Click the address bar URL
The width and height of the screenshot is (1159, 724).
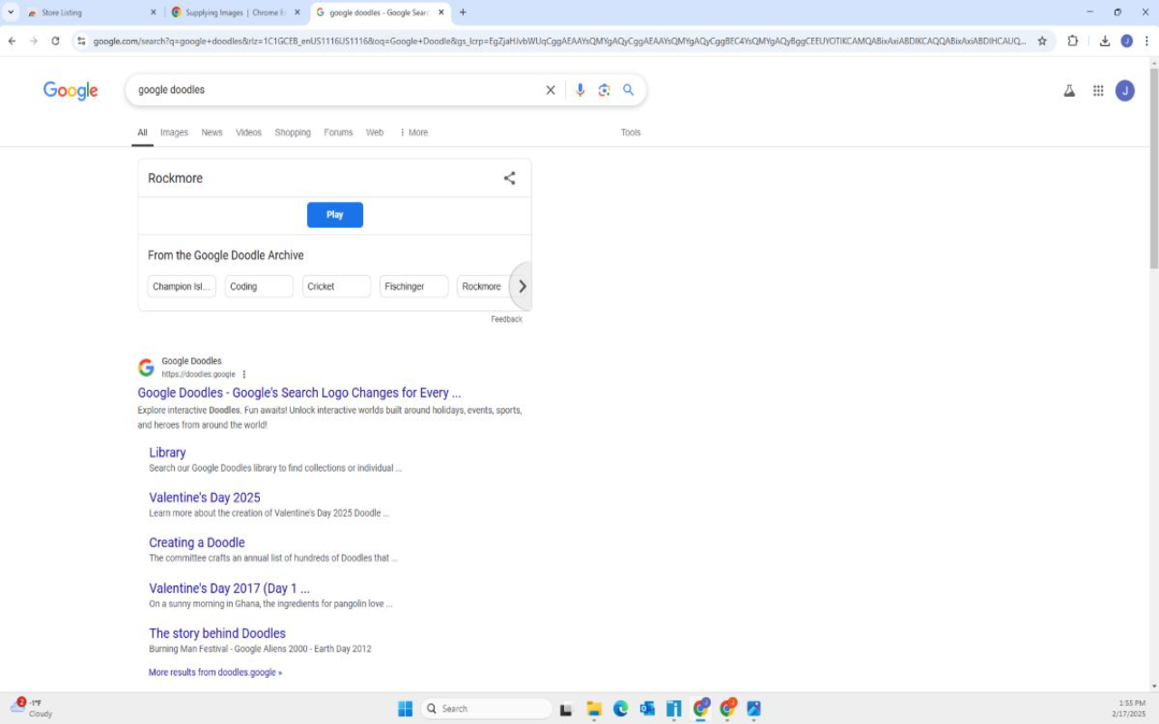click(x=560, y=41)
